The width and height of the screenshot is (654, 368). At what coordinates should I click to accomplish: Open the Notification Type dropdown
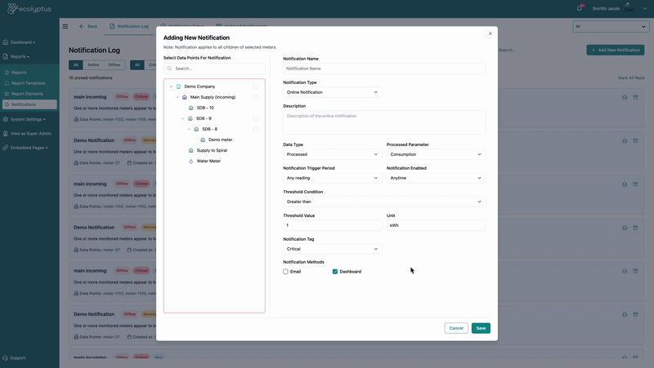333,92
